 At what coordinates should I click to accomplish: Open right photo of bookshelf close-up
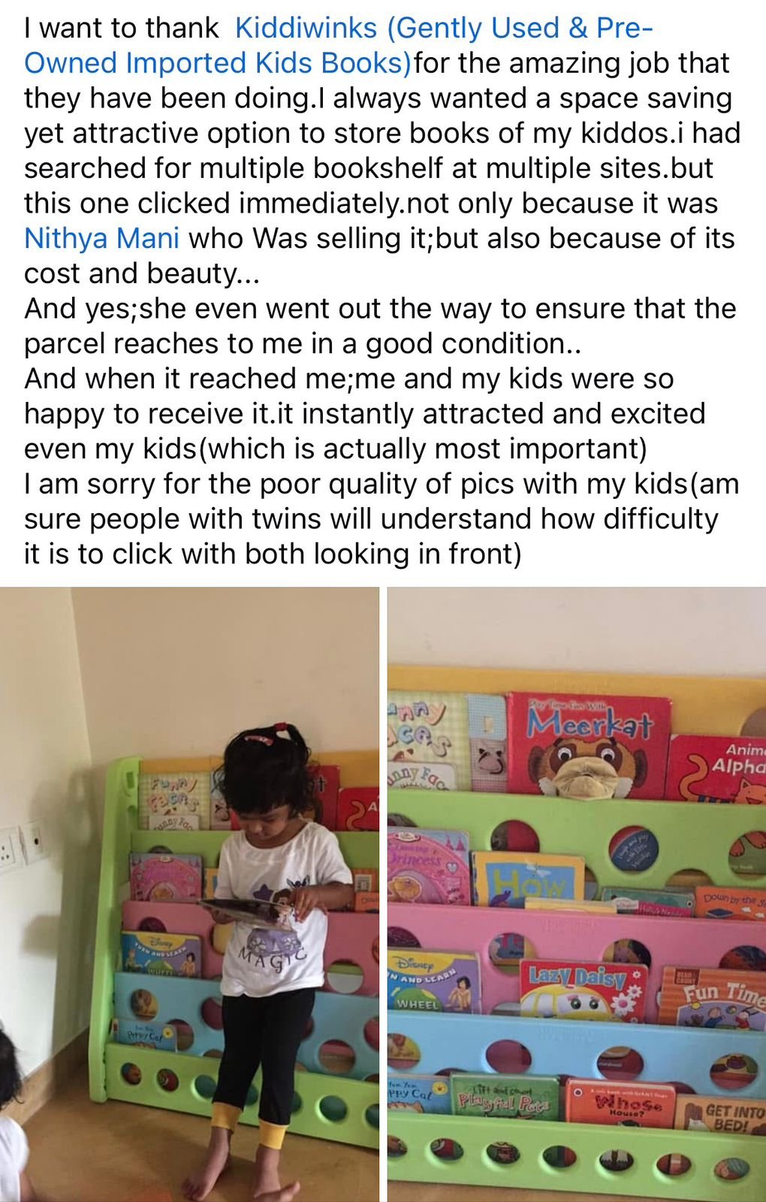[x=577, y=894]
